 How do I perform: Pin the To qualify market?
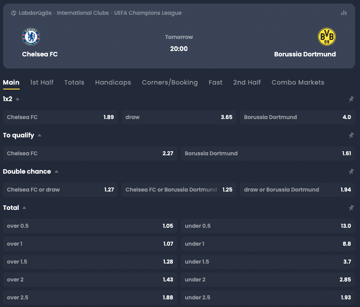[x=351, y=136]
